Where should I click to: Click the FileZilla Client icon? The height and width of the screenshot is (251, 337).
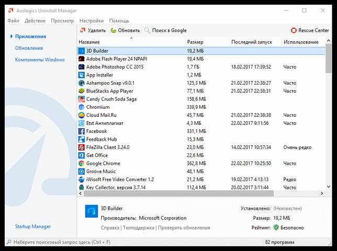[82, 147]
